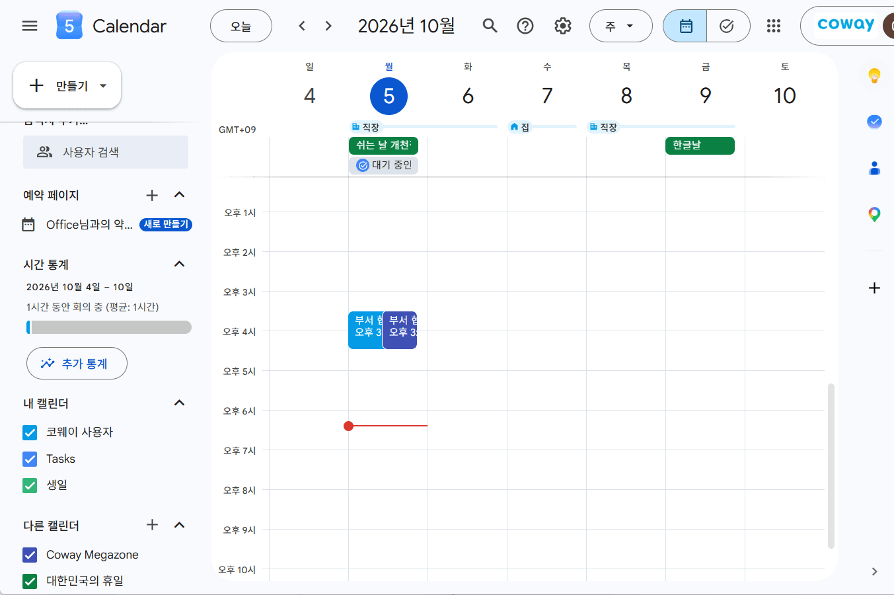
Task: Collapse the 다른 캘린더 section
Action: tap(179, 525)
